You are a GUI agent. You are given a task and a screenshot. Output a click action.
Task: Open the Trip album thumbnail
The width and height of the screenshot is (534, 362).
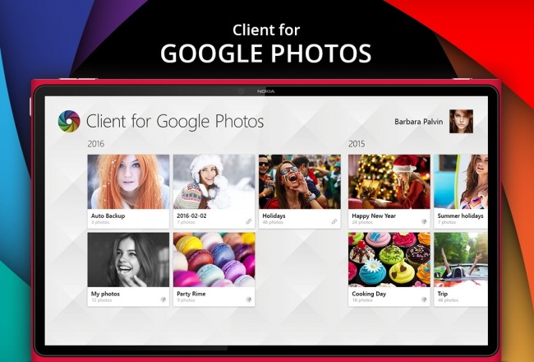pyautogui.click(x=461, y=260)
